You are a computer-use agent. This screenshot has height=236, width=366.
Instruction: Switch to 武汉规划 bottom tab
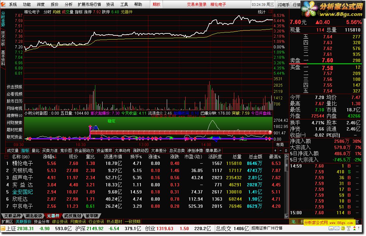(x=72, y=216)
